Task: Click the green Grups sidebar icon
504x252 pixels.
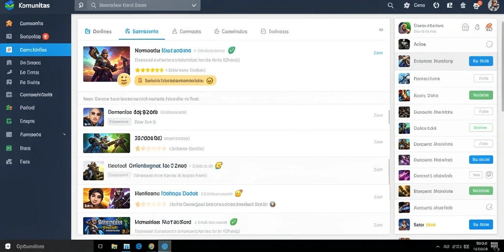Action: [9, 121]
